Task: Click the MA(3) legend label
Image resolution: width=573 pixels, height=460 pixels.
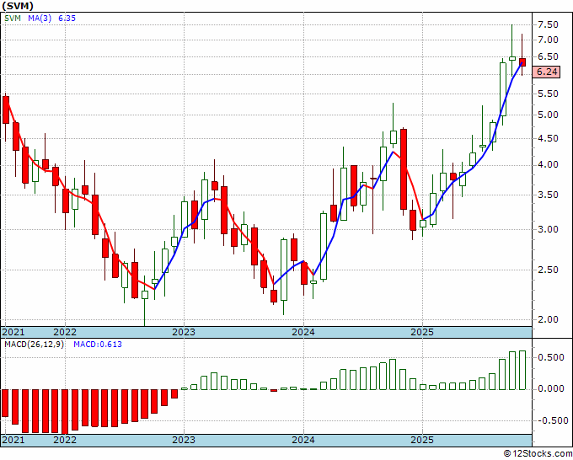Action: (40, 18)
